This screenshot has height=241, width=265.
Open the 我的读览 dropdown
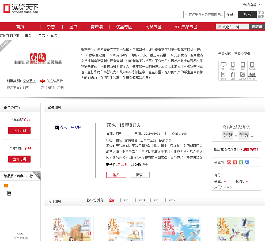click(252, 5)
